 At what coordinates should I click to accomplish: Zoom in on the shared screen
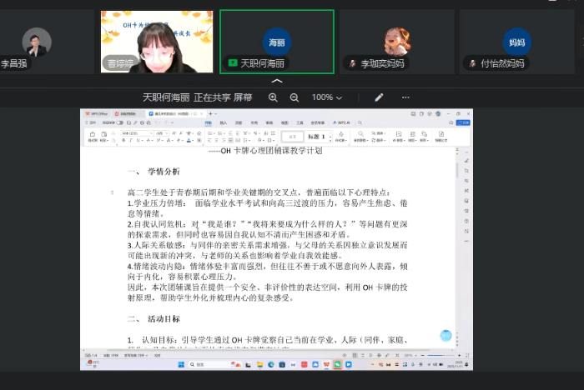click(273, 97)
